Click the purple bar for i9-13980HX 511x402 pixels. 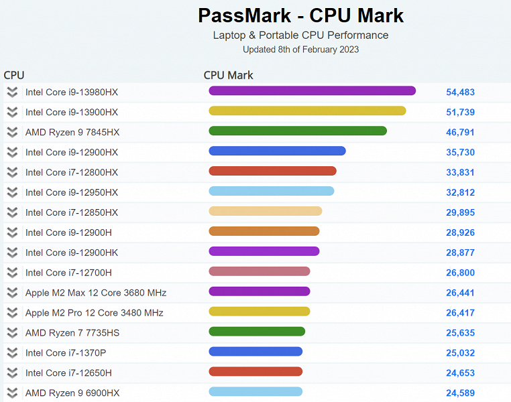click(312, 91)
